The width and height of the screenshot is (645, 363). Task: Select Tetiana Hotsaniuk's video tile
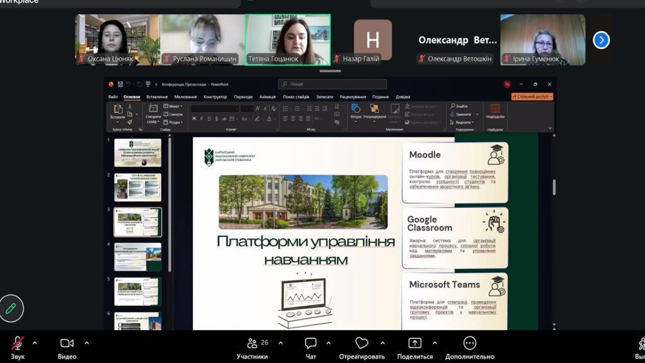pos(288,40)
